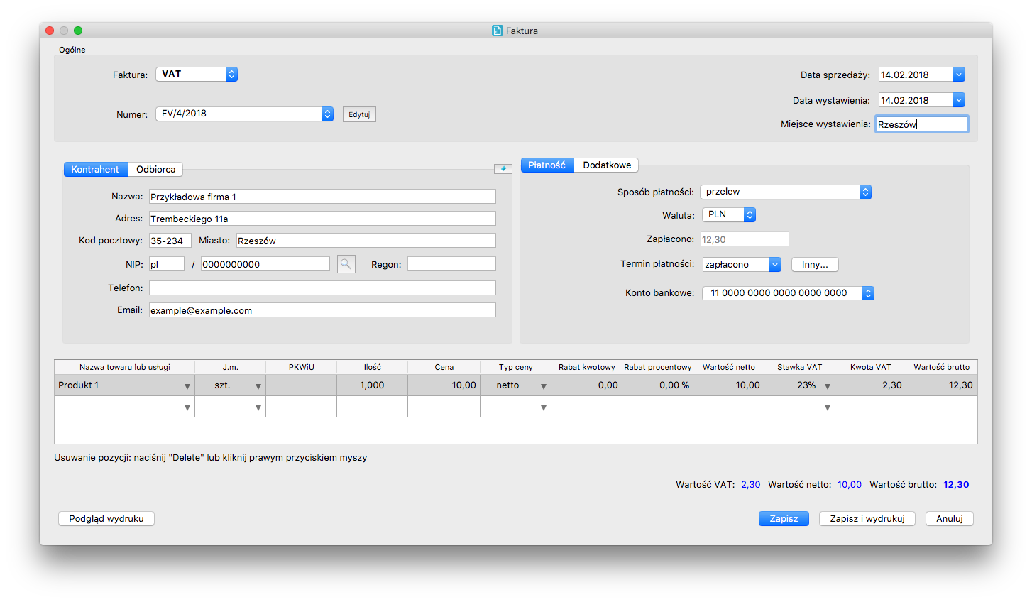Screen dimensions: 1032x602
Task: Click the empty Regon field
Action: point(451,264)
